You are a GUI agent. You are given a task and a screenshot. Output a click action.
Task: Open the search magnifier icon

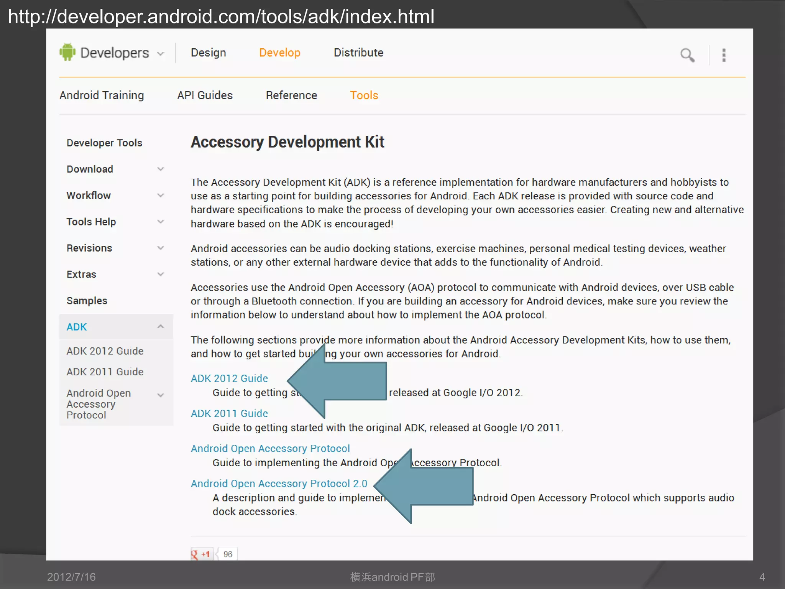click(687, 55)
